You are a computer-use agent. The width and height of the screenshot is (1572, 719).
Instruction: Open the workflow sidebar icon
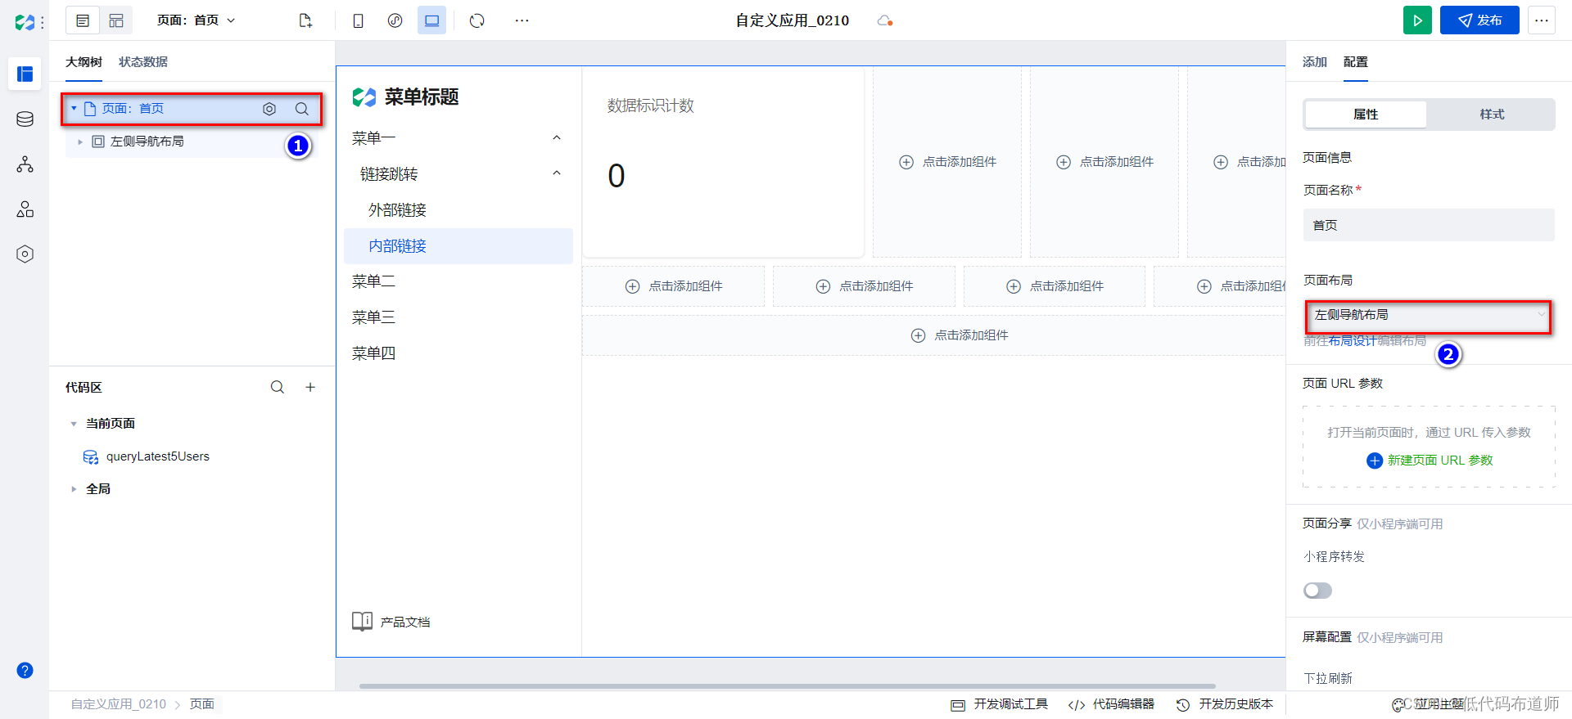[25, 164]
